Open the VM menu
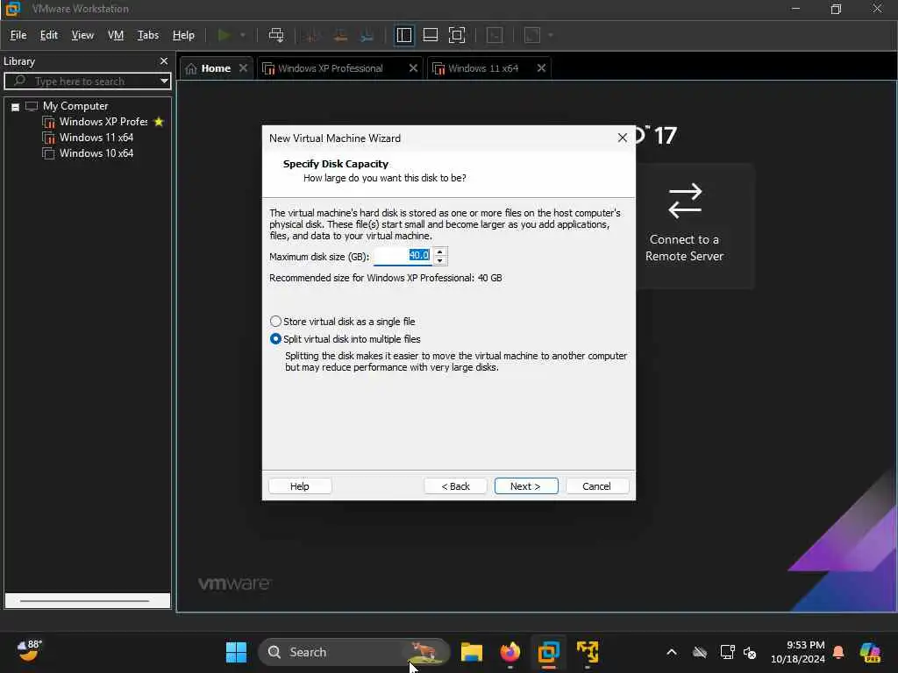Image resolution: width=898 pixels, height=673 pixels. point(116,35)
